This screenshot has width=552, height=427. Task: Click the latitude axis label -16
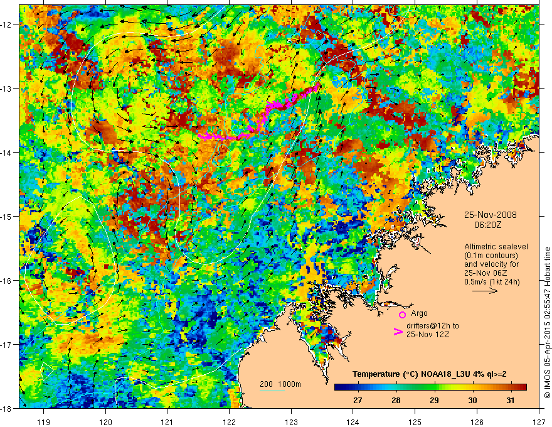[7, 281]
